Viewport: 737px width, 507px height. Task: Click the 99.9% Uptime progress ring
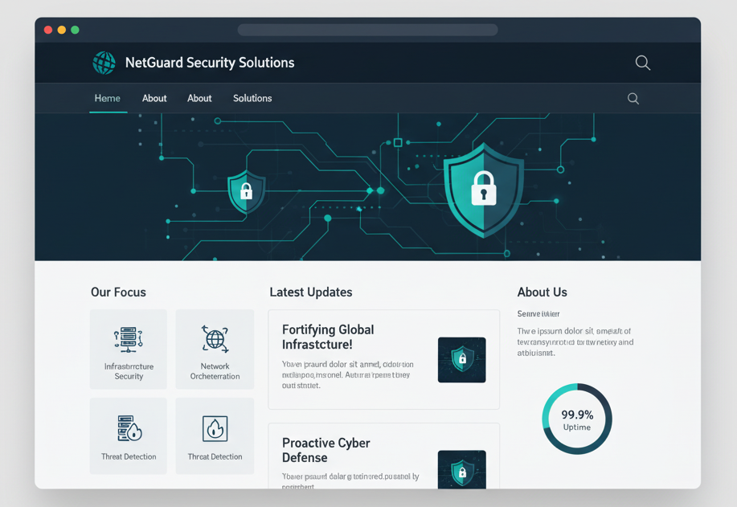(576, 419)
